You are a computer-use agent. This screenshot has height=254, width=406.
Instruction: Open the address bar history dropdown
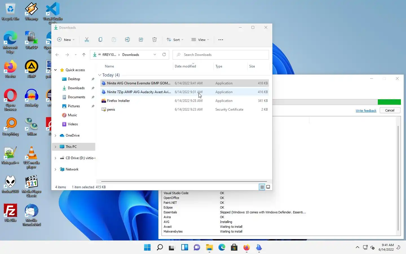[155, 55]
